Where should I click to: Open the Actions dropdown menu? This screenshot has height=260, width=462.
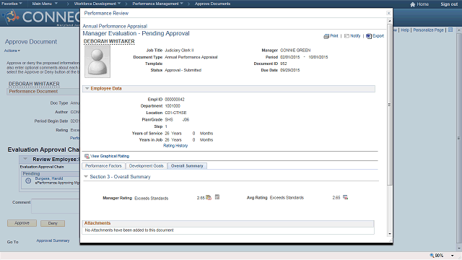(x=12, y=51)
